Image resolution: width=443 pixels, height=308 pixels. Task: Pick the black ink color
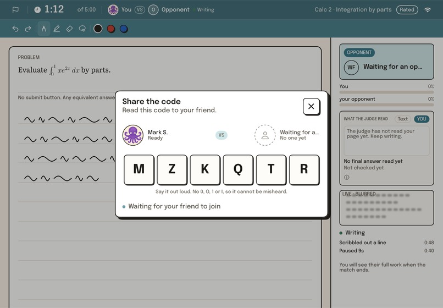click(98, 29)
